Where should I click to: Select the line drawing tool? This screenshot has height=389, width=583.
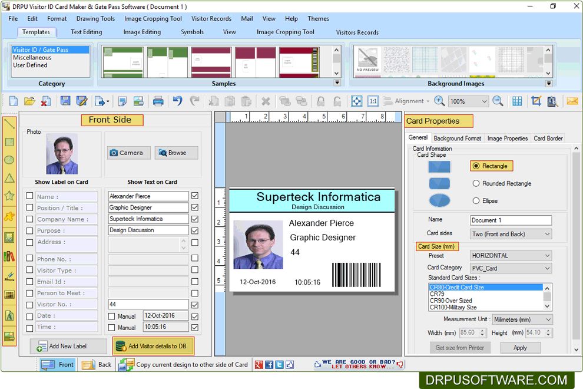(x=9, y=123)
